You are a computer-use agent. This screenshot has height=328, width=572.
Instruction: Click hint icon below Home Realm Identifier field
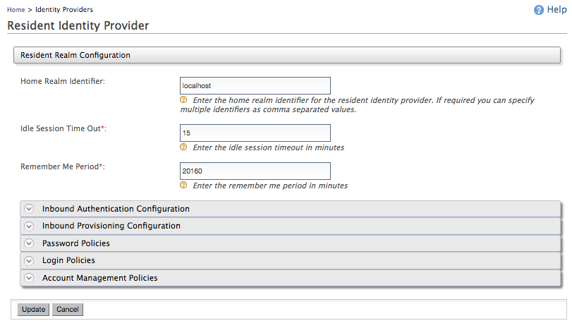click(x=183, y=100)
